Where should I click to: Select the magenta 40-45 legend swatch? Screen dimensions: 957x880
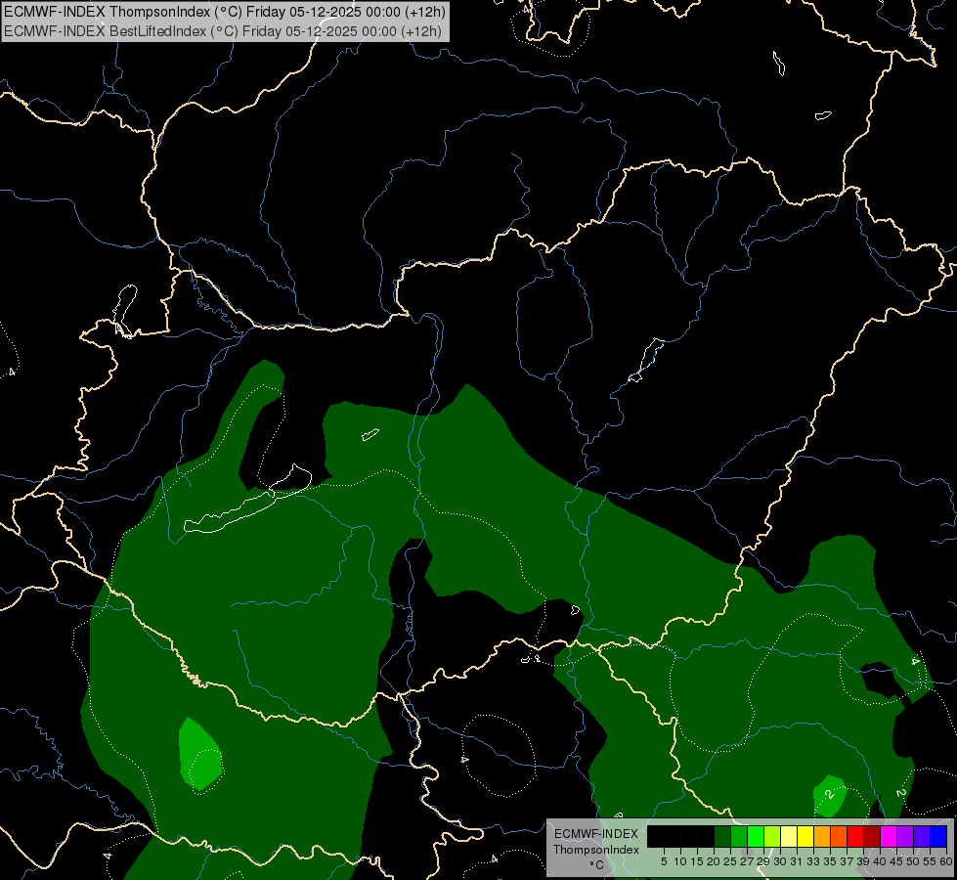889,836
